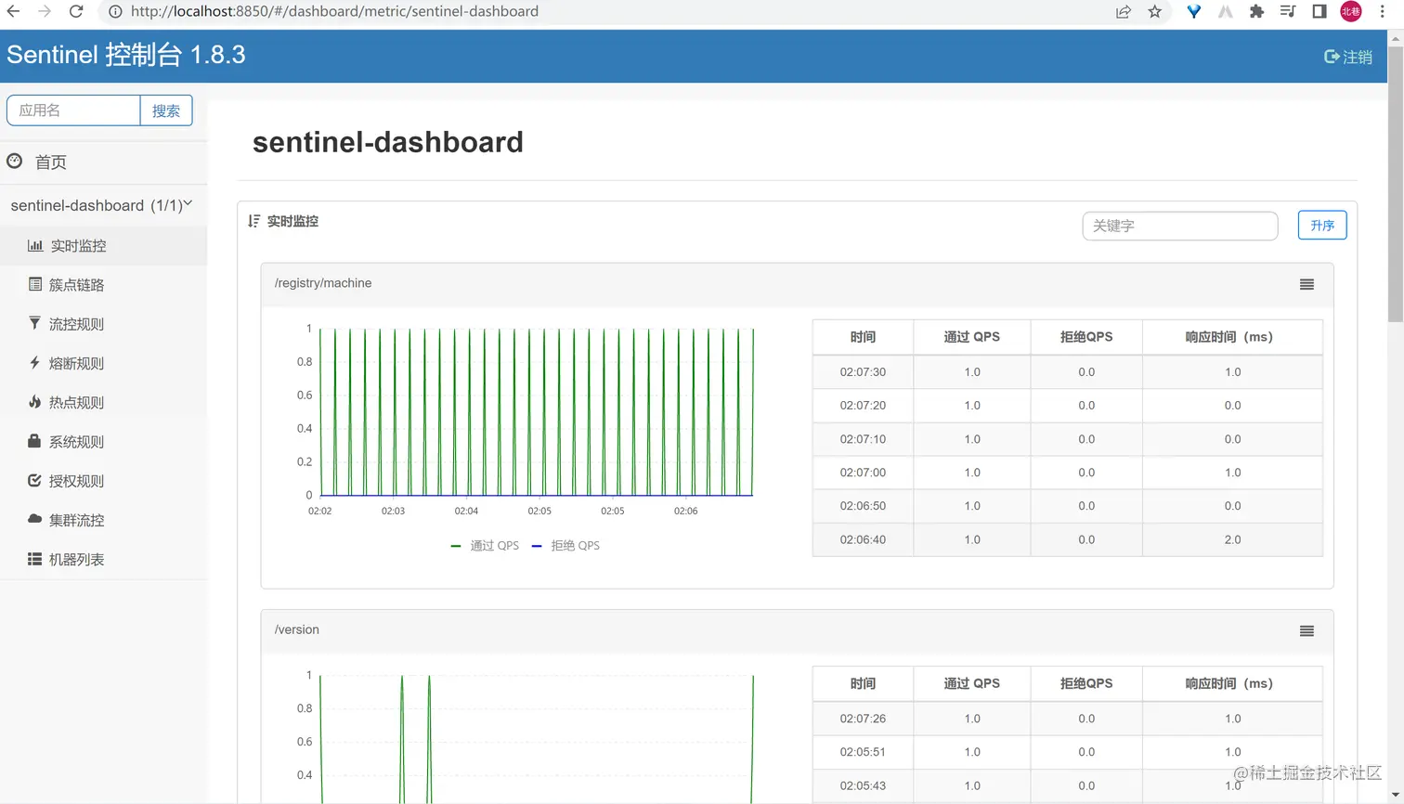Image resolution: width=1404 pixels, height=804 pixels.
Task: Click response time 2.0 in 02:06:40 row
Action: [1232, 539]
